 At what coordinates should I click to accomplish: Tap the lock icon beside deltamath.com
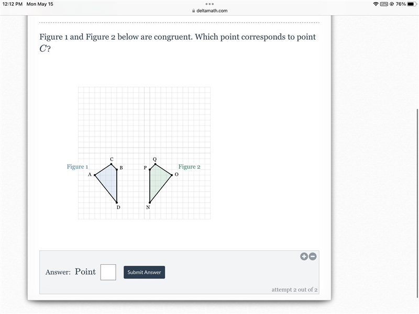[x=194, y=10]
